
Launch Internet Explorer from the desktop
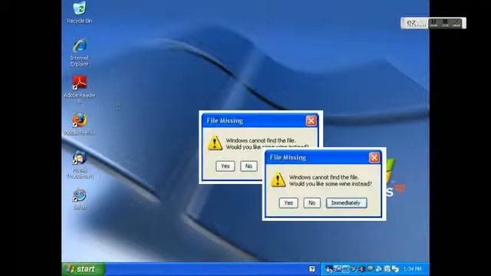click(x=80, y=52)
